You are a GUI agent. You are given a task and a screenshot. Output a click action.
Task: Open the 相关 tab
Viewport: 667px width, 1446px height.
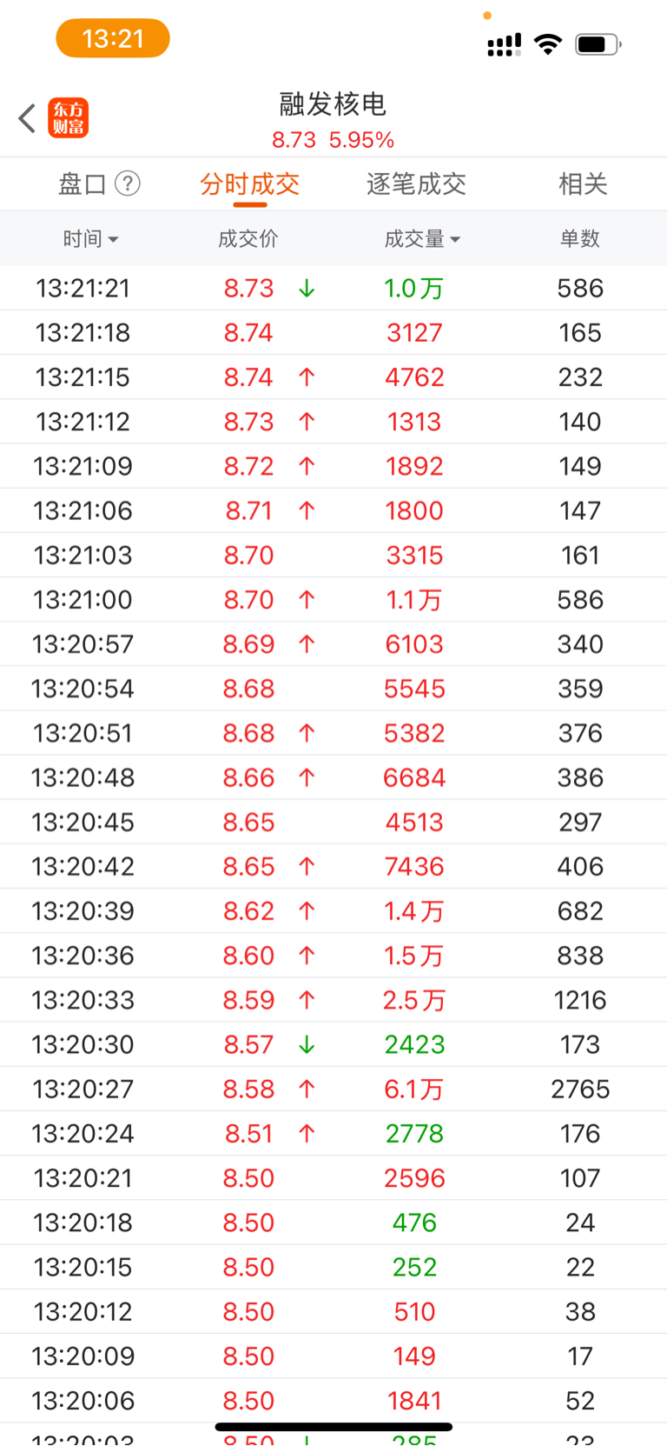583,184
